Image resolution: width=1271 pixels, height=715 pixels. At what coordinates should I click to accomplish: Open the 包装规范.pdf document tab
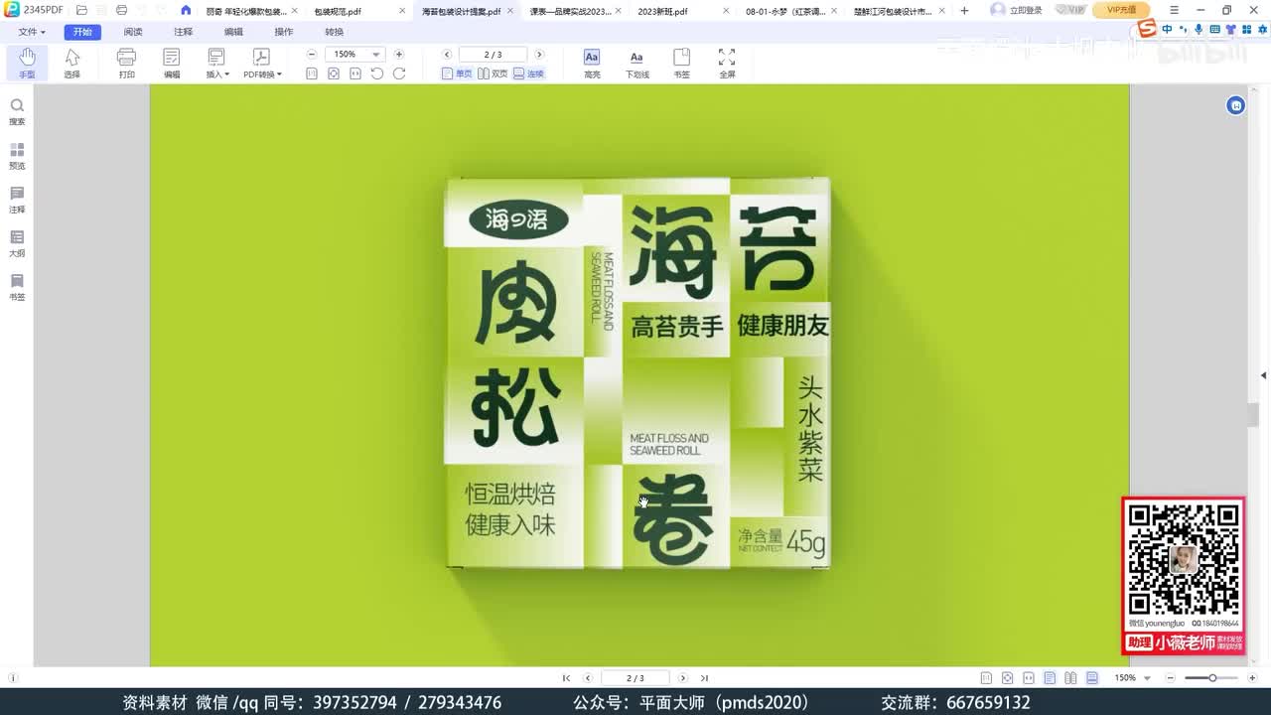pyautogui.click(x=338, y=11)
